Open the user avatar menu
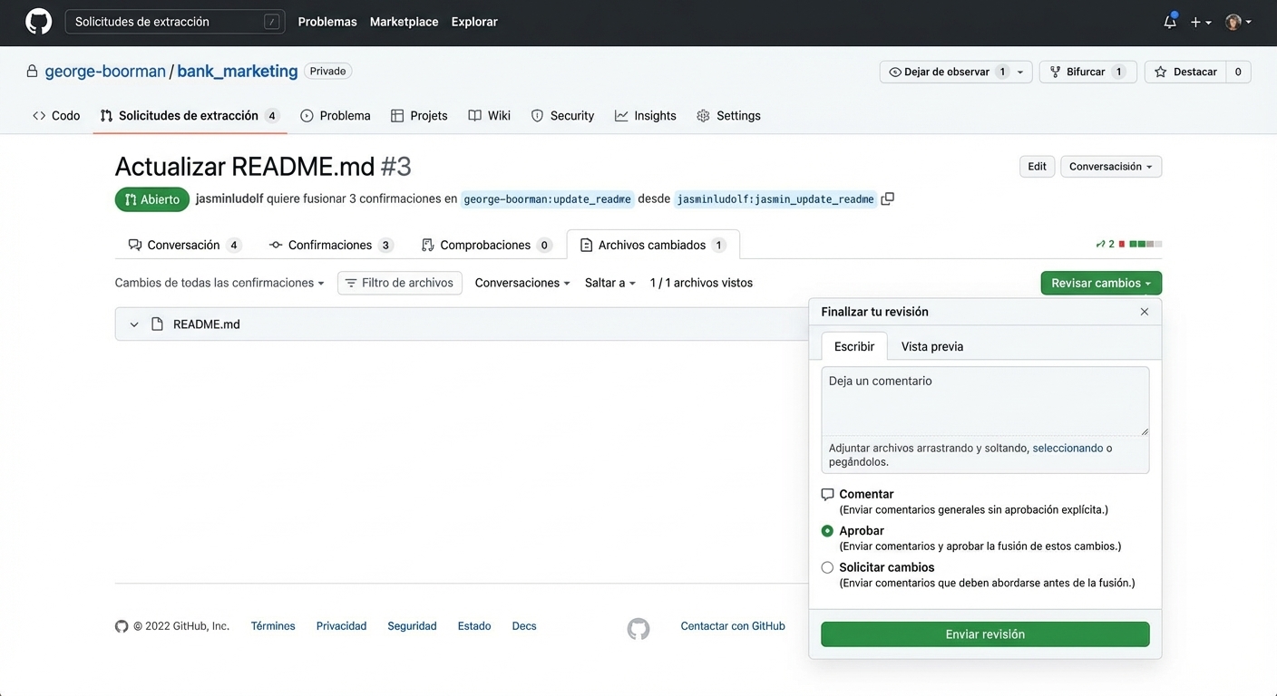This screenshot has height=696, width=1277. point(1238,22)
